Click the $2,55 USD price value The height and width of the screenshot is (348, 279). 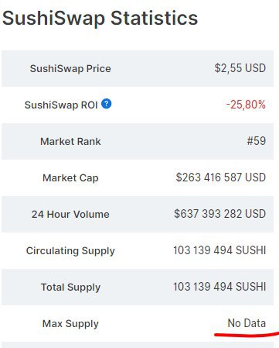pyautogui.click(x=240, y=68)
